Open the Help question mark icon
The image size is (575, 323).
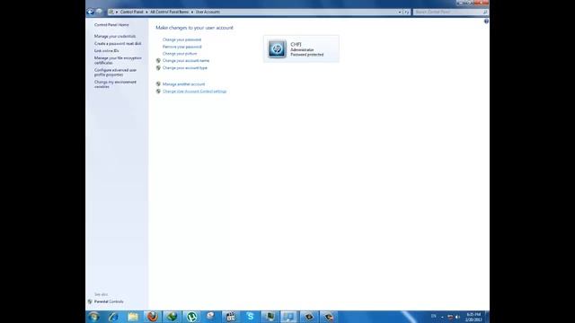tap(486, 22)
